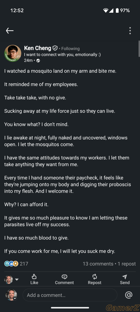The image size is (140, 312).
Task: Expand the react-as account dropdown arrow
Action: tap(17, 279)
